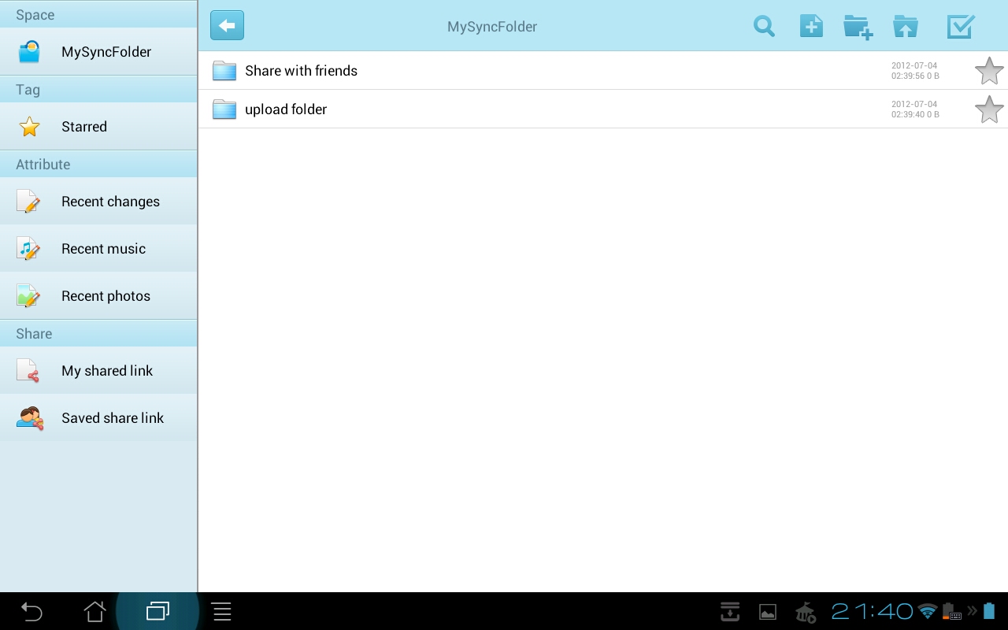
Task: Click the Recent photos image icon
Action: pos(28,296)
